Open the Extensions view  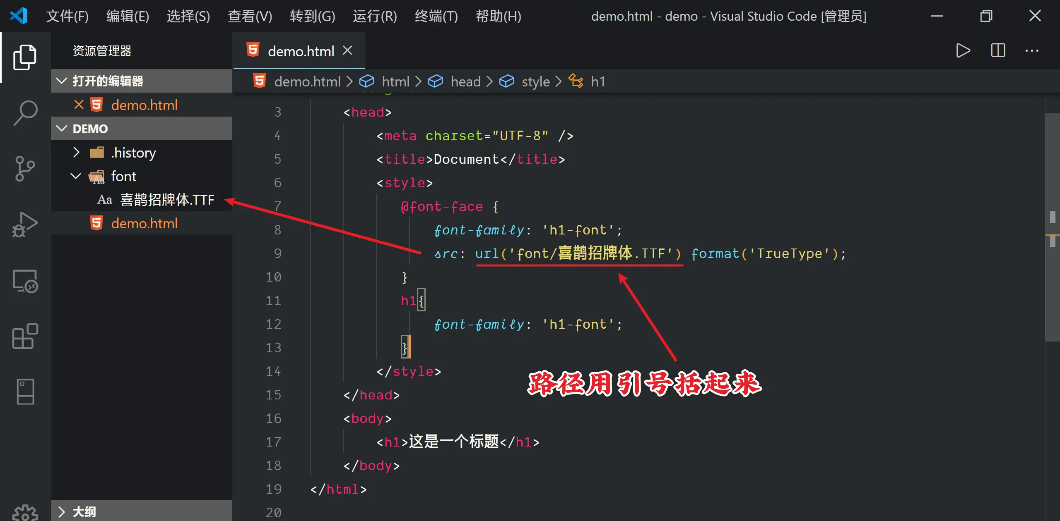[25, 336]
